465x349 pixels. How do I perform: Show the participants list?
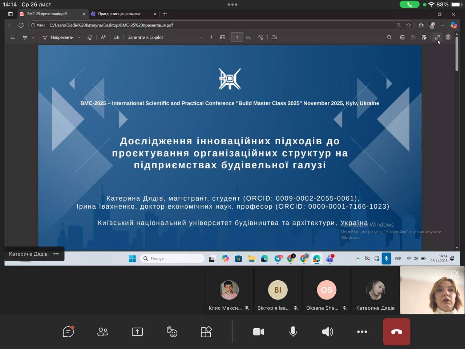[103, 332]
